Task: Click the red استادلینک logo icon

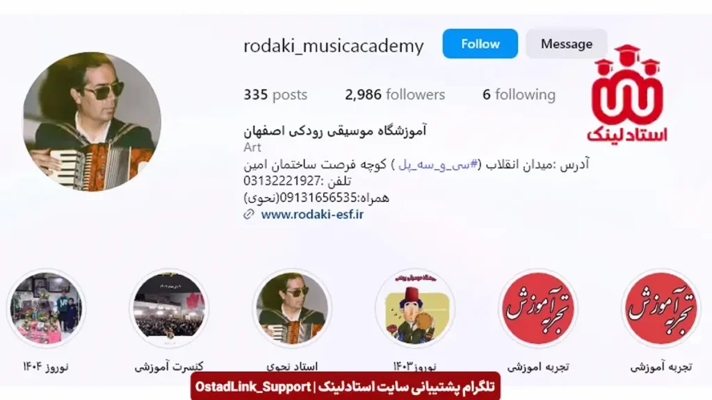Action: coord(627,94)
